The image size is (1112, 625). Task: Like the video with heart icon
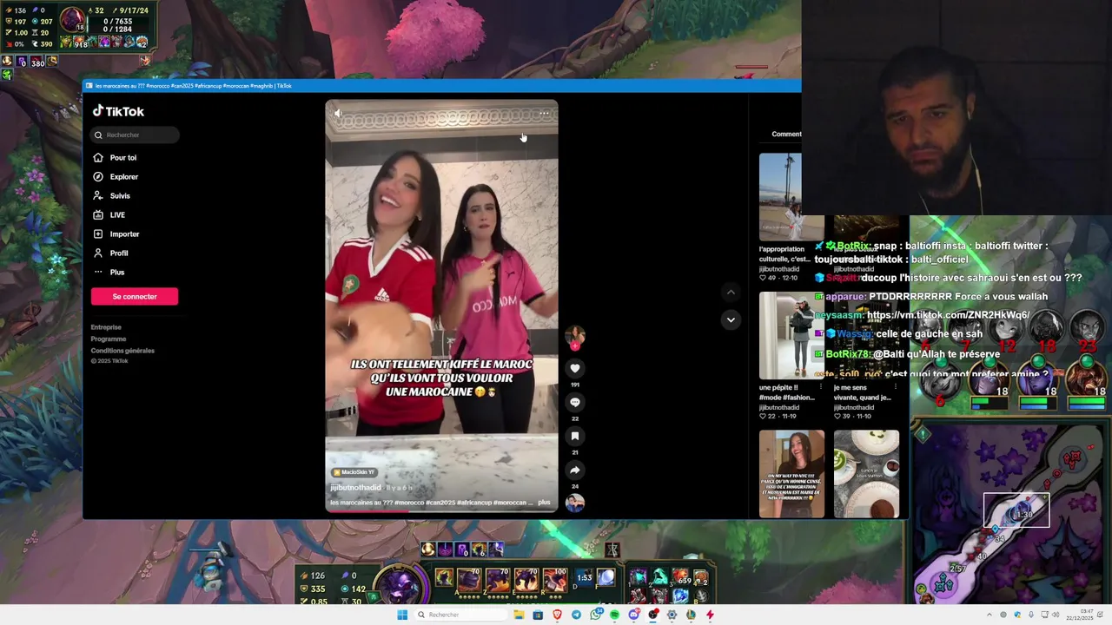coord(575,368)
